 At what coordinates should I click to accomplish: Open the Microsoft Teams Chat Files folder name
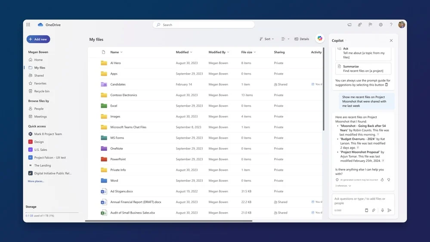pyautogui.click(x=128, y=127)
